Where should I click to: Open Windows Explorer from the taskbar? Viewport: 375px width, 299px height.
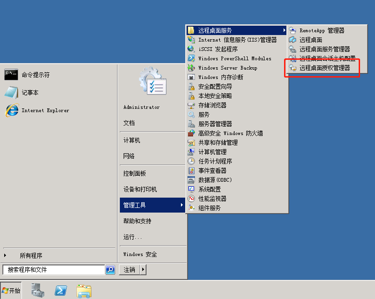[84, 291]
